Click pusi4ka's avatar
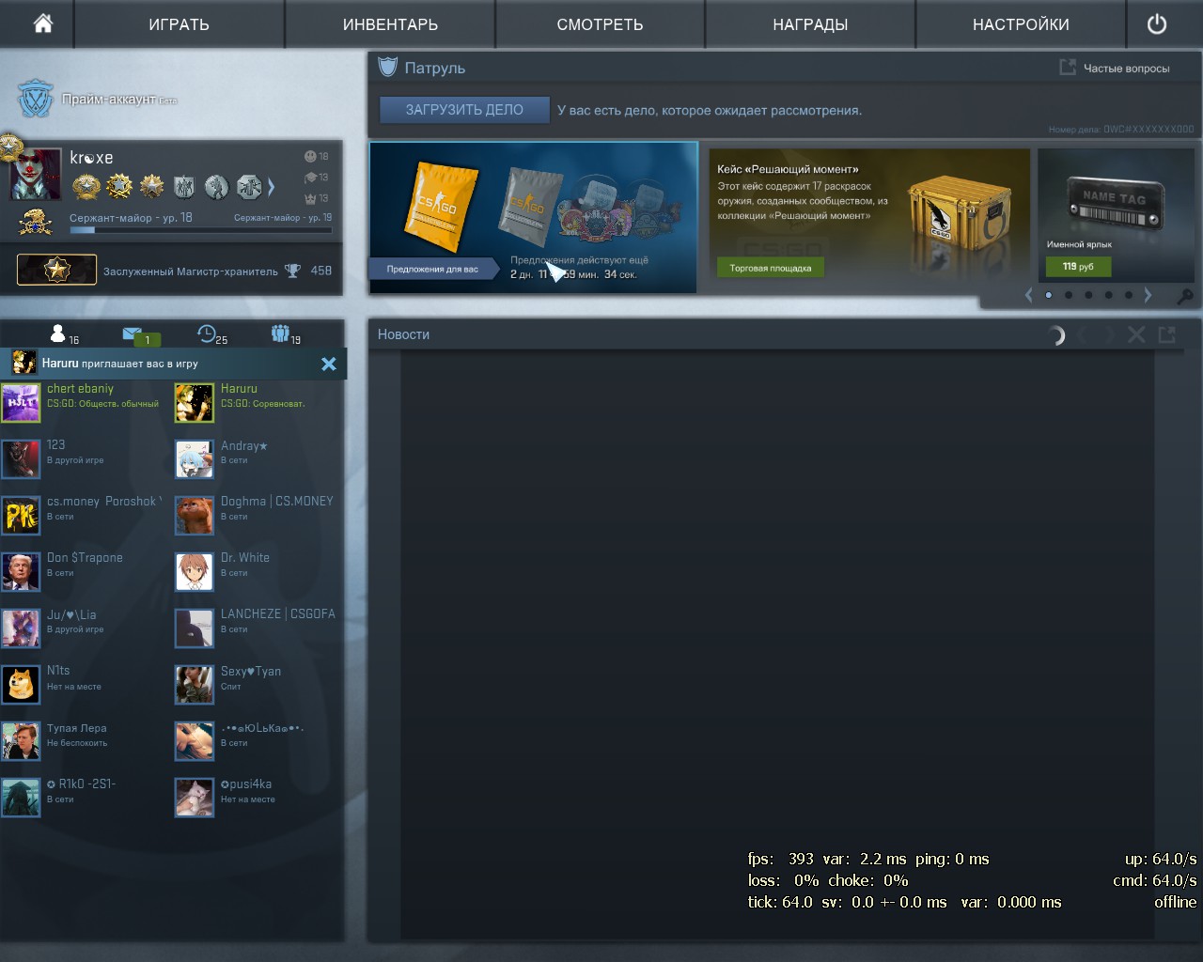The height and width of the screenshot is (962, 1203). pyautogui.click(x=195, y=798)
